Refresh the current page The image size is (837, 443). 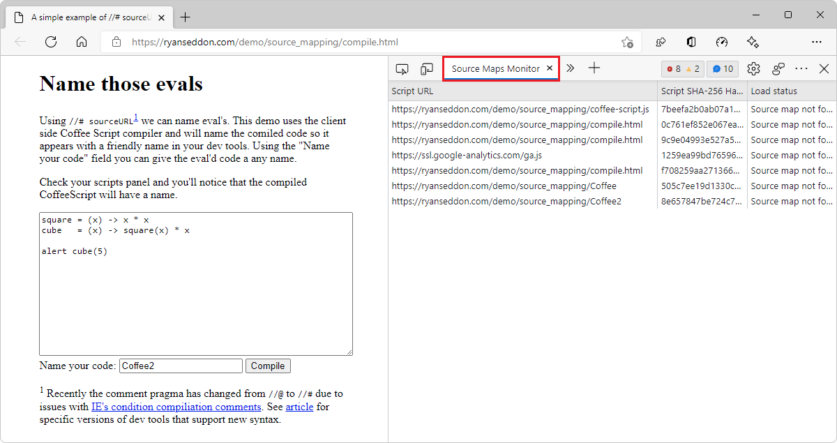click(50, 42)
